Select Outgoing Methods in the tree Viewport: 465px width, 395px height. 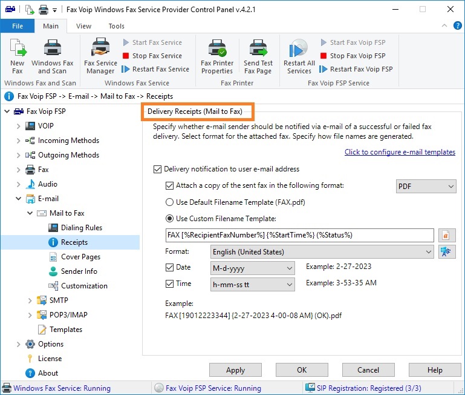[68, 155]
